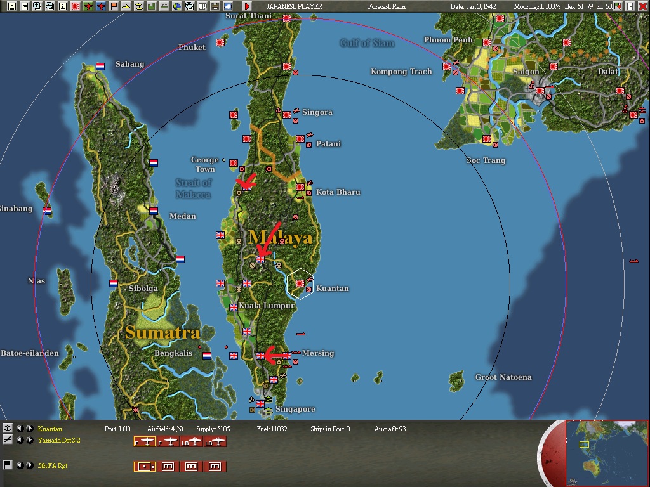Image resolution: width=650 pixels, height=487 pixels.
Task: Select the blue aircraft icon on the toolbar
Action: 100,6
